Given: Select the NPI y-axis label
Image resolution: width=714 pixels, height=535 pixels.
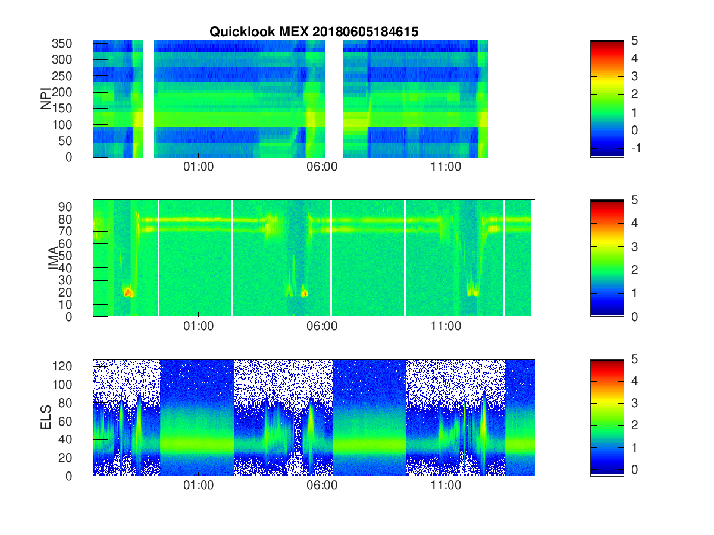Looking at the screenshot, I should click(x=46, y=99).
